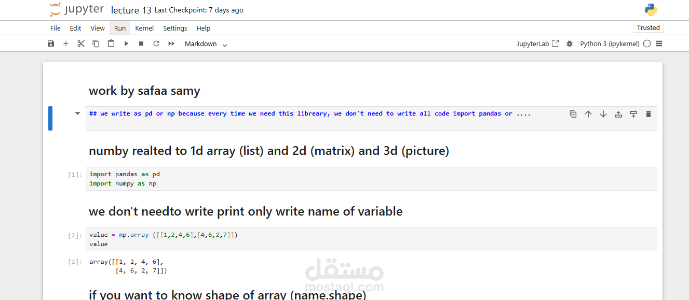The height and width of the screenshot is (300, 689).
Task: Restart the kernel with circular arrow icon
Action: tap(156, 44)
